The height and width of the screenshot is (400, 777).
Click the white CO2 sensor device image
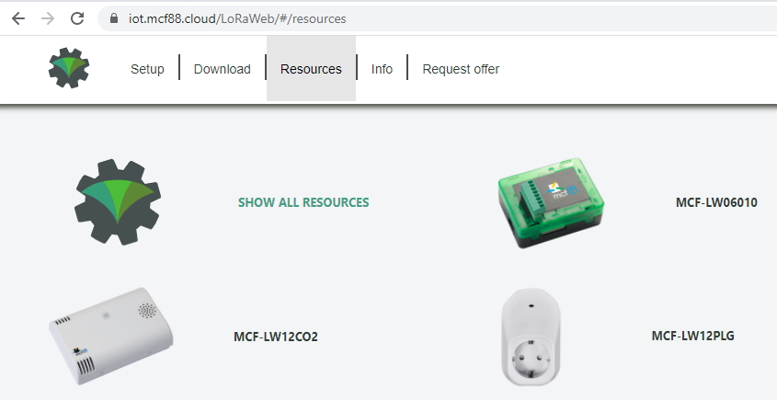pyautogui.click(x=111, y=336)
